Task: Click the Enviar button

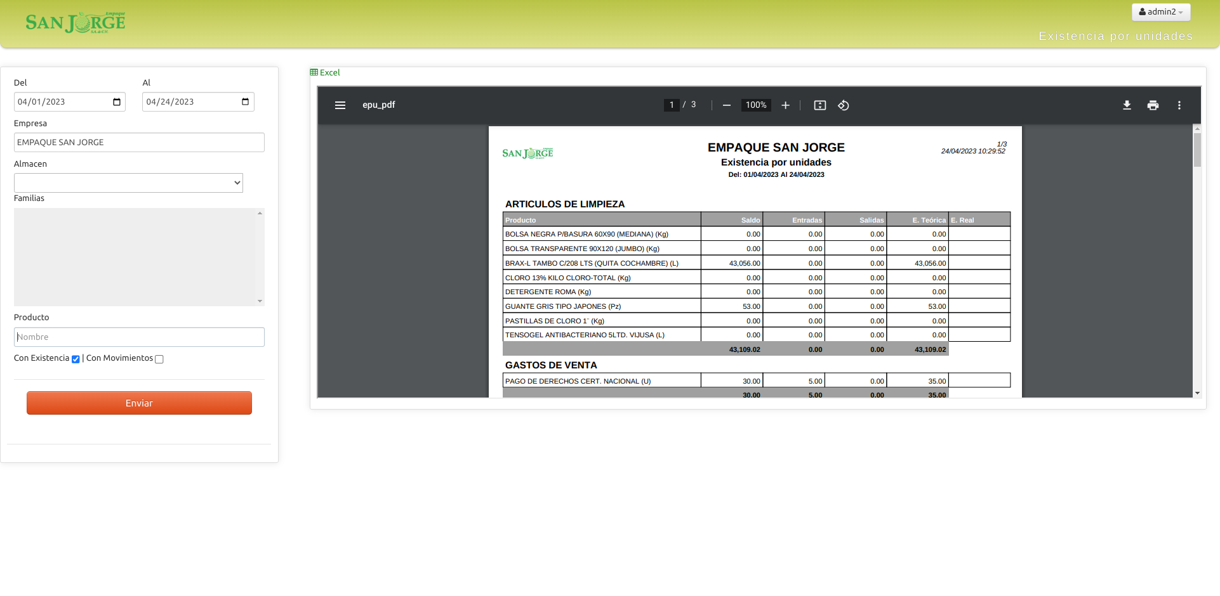Action: point(139,403)
